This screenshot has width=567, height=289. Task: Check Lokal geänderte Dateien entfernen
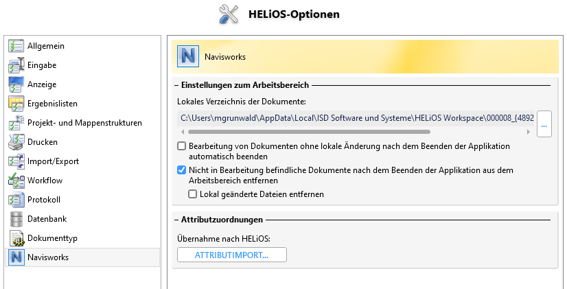(x=193, y=194)
